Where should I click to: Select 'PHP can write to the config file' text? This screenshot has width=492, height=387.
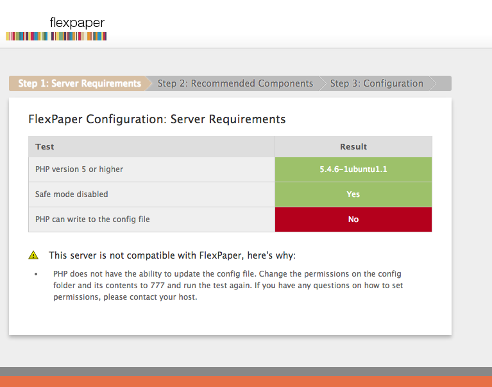pyautogui.click(x=92, y=219)
